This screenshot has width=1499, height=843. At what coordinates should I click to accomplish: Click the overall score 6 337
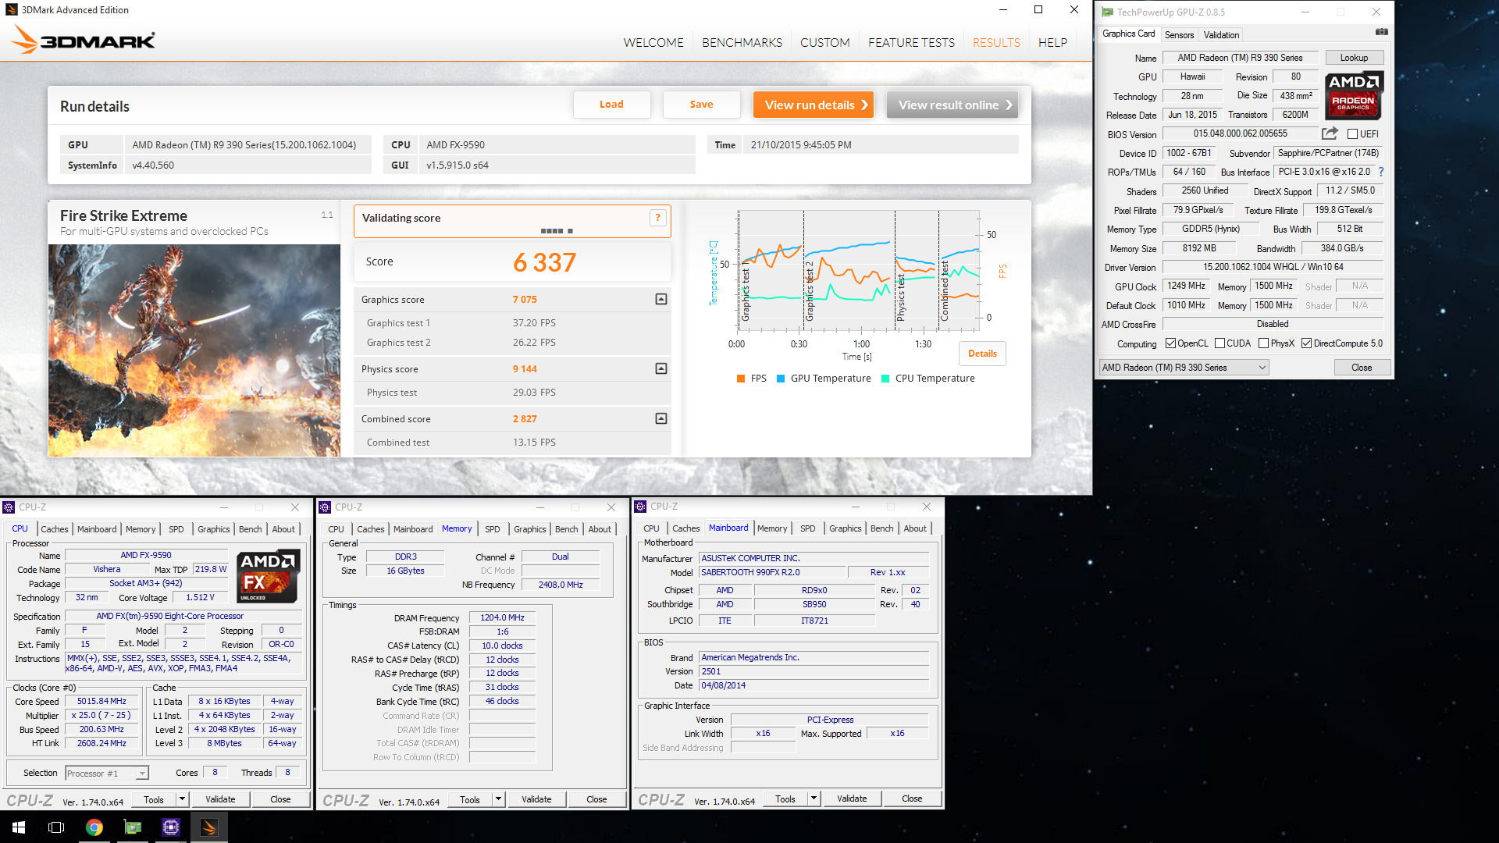coord(544,262)
